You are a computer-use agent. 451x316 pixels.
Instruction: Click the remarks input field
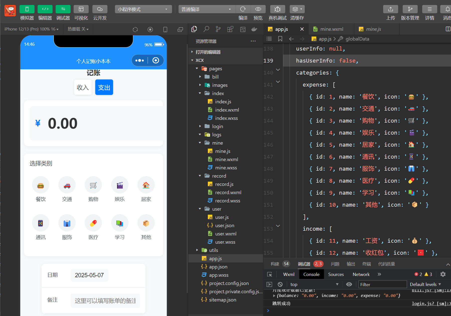coord(105,300)
